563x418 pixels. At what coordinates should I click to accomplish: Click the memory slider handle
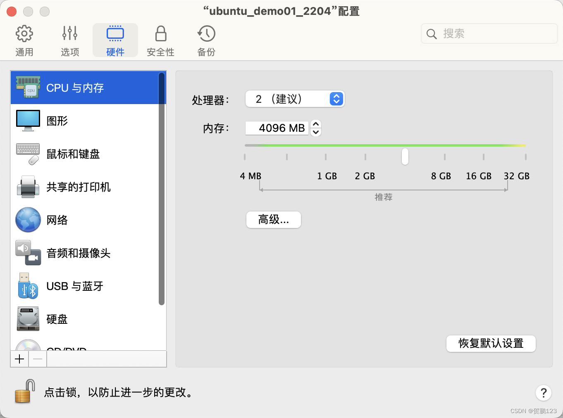pyautogui.click(x=405, y=157)
